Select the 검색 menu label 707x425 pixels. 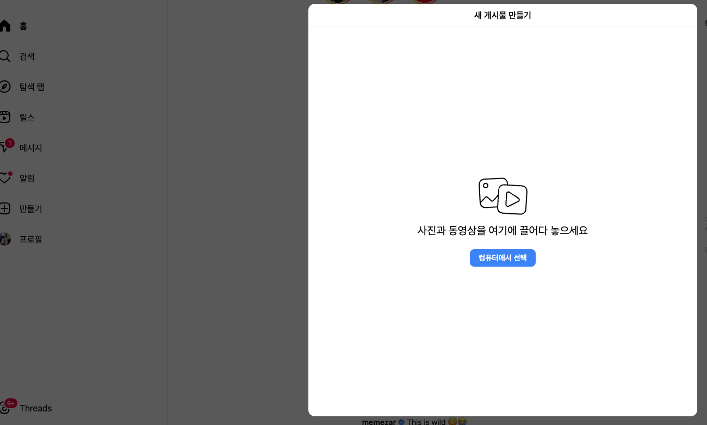27,56
